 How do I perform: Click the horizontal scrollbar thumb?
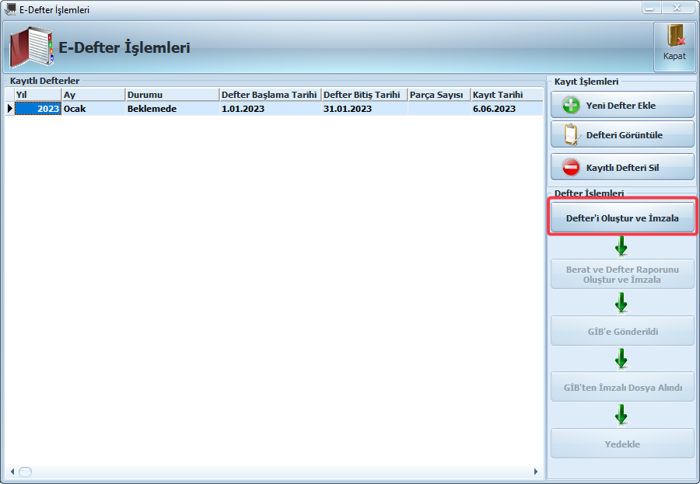pos(26,472)
